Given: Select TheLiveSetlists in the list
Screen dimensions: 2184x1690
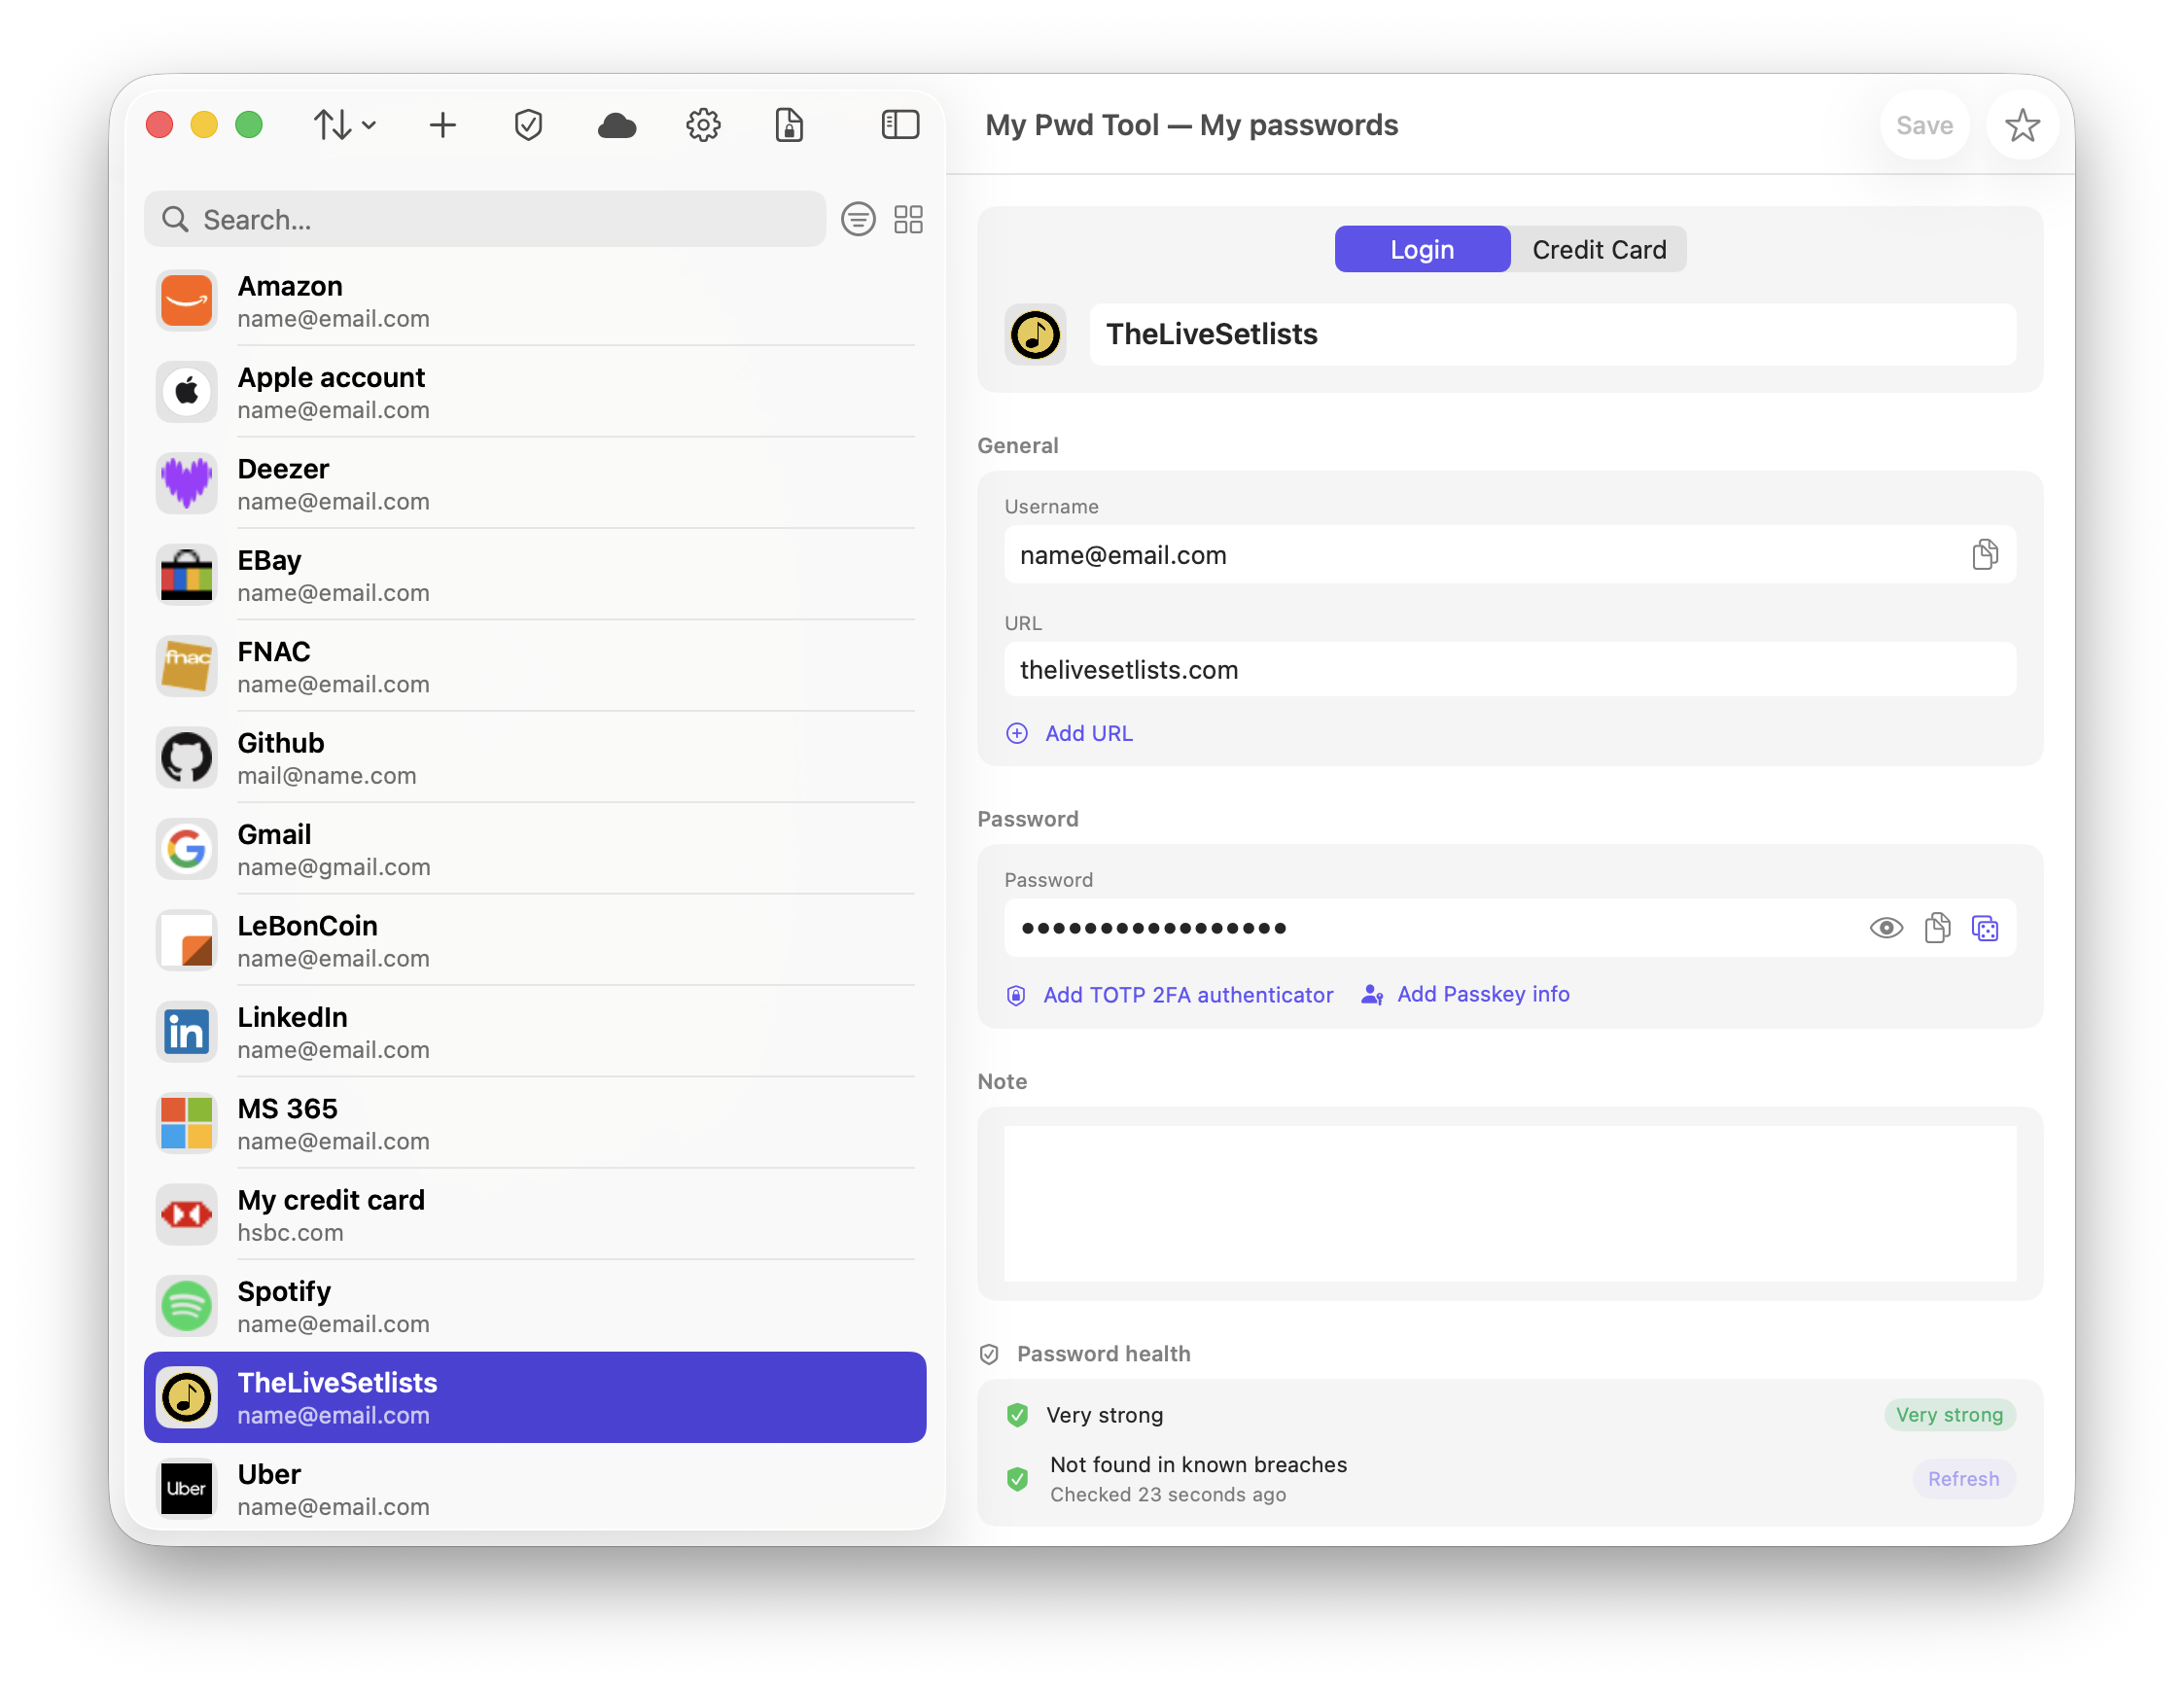Looking at the screenshot, I should [x=535, y=1397].
